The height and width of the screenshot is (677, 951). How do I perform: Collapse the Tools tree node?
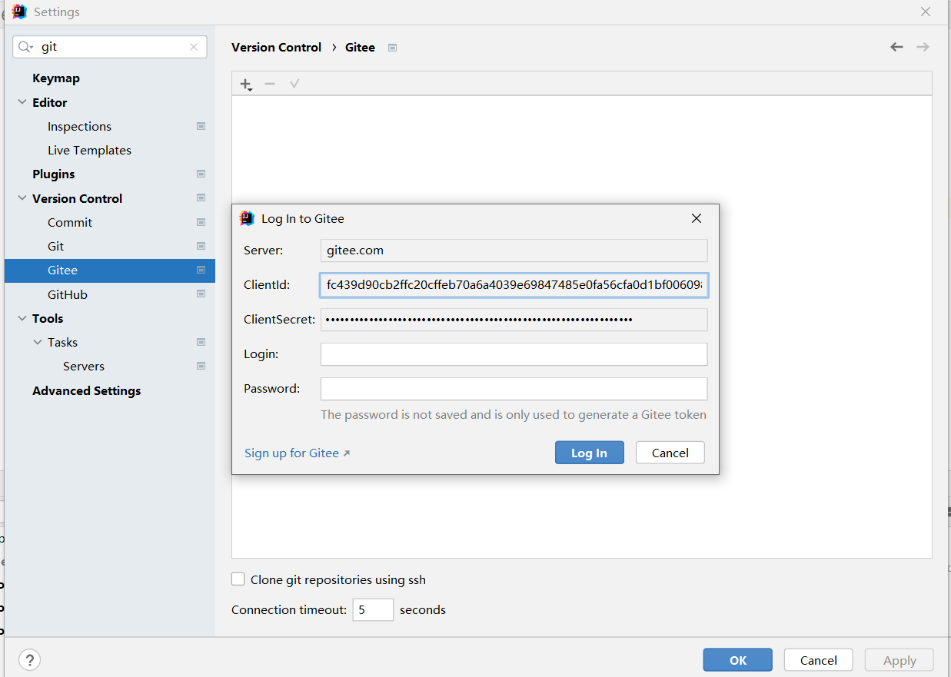22,318
